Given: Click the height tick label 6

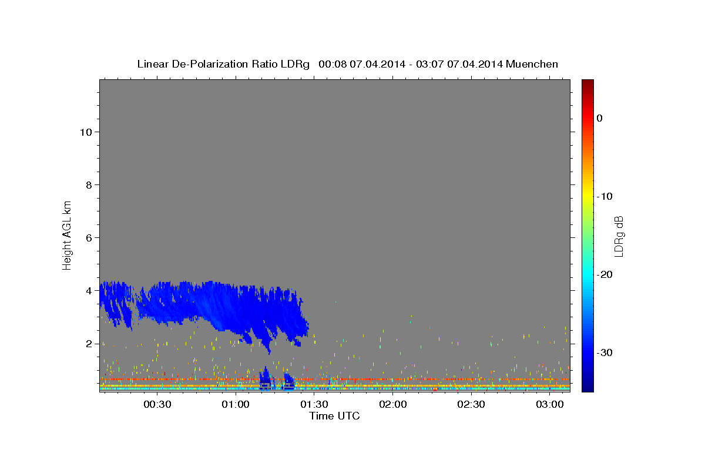Looking at the screenshot, I should (x=89, y=238).
